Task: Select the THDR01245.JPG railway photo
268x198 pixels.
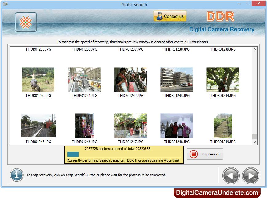Action: click(38, 126)
